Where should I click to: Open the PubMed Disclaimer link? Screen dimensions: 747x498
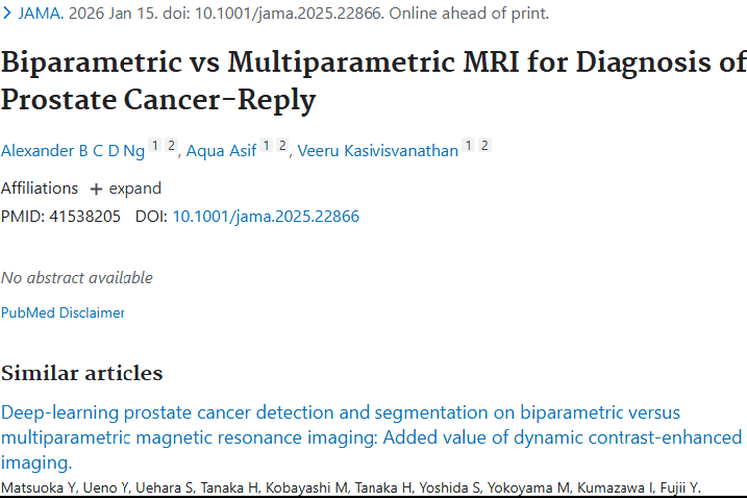63,313
